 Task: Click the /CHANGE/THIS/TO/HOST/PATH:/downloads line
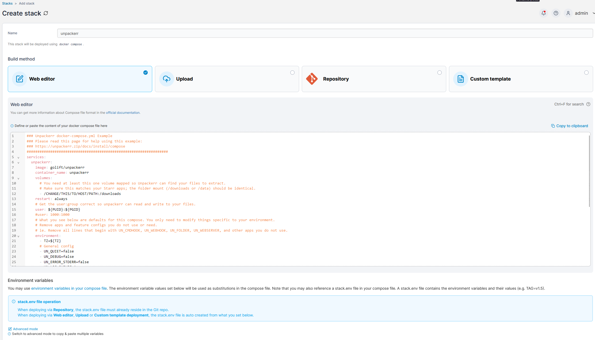(80, 194)
